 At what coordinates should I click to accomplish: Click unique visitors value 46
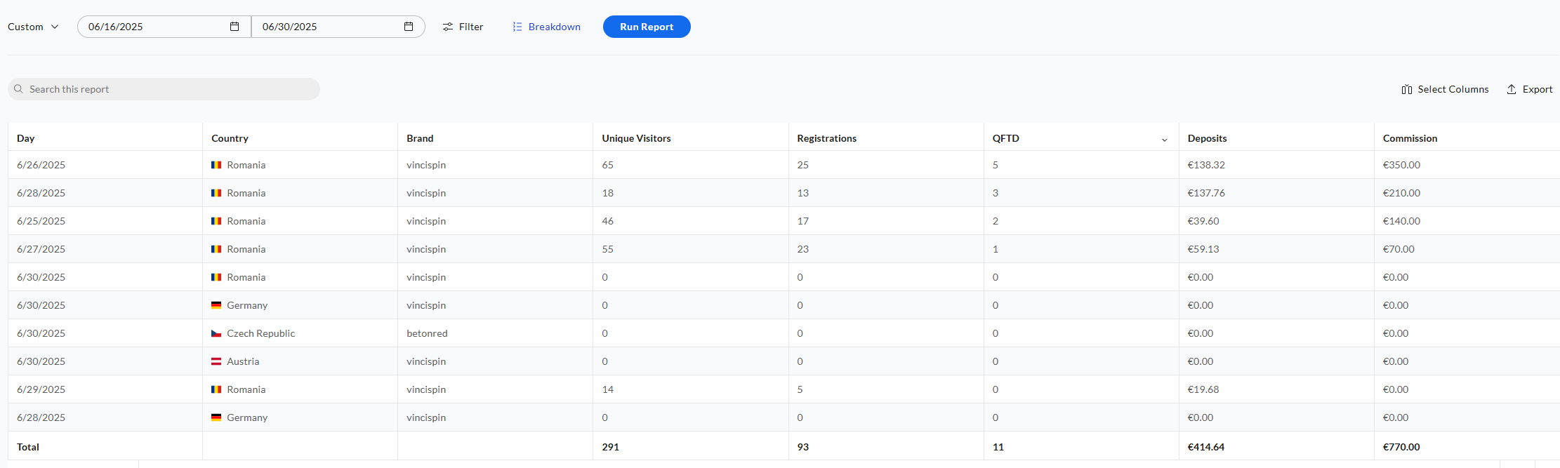608,221
